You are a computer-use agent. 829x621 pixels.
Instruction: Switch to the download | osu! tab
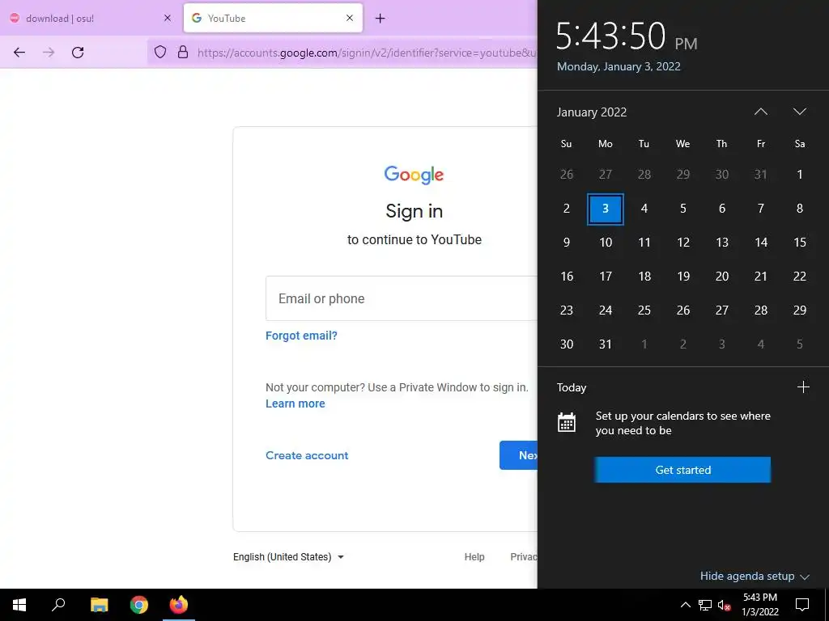point(91,18)
